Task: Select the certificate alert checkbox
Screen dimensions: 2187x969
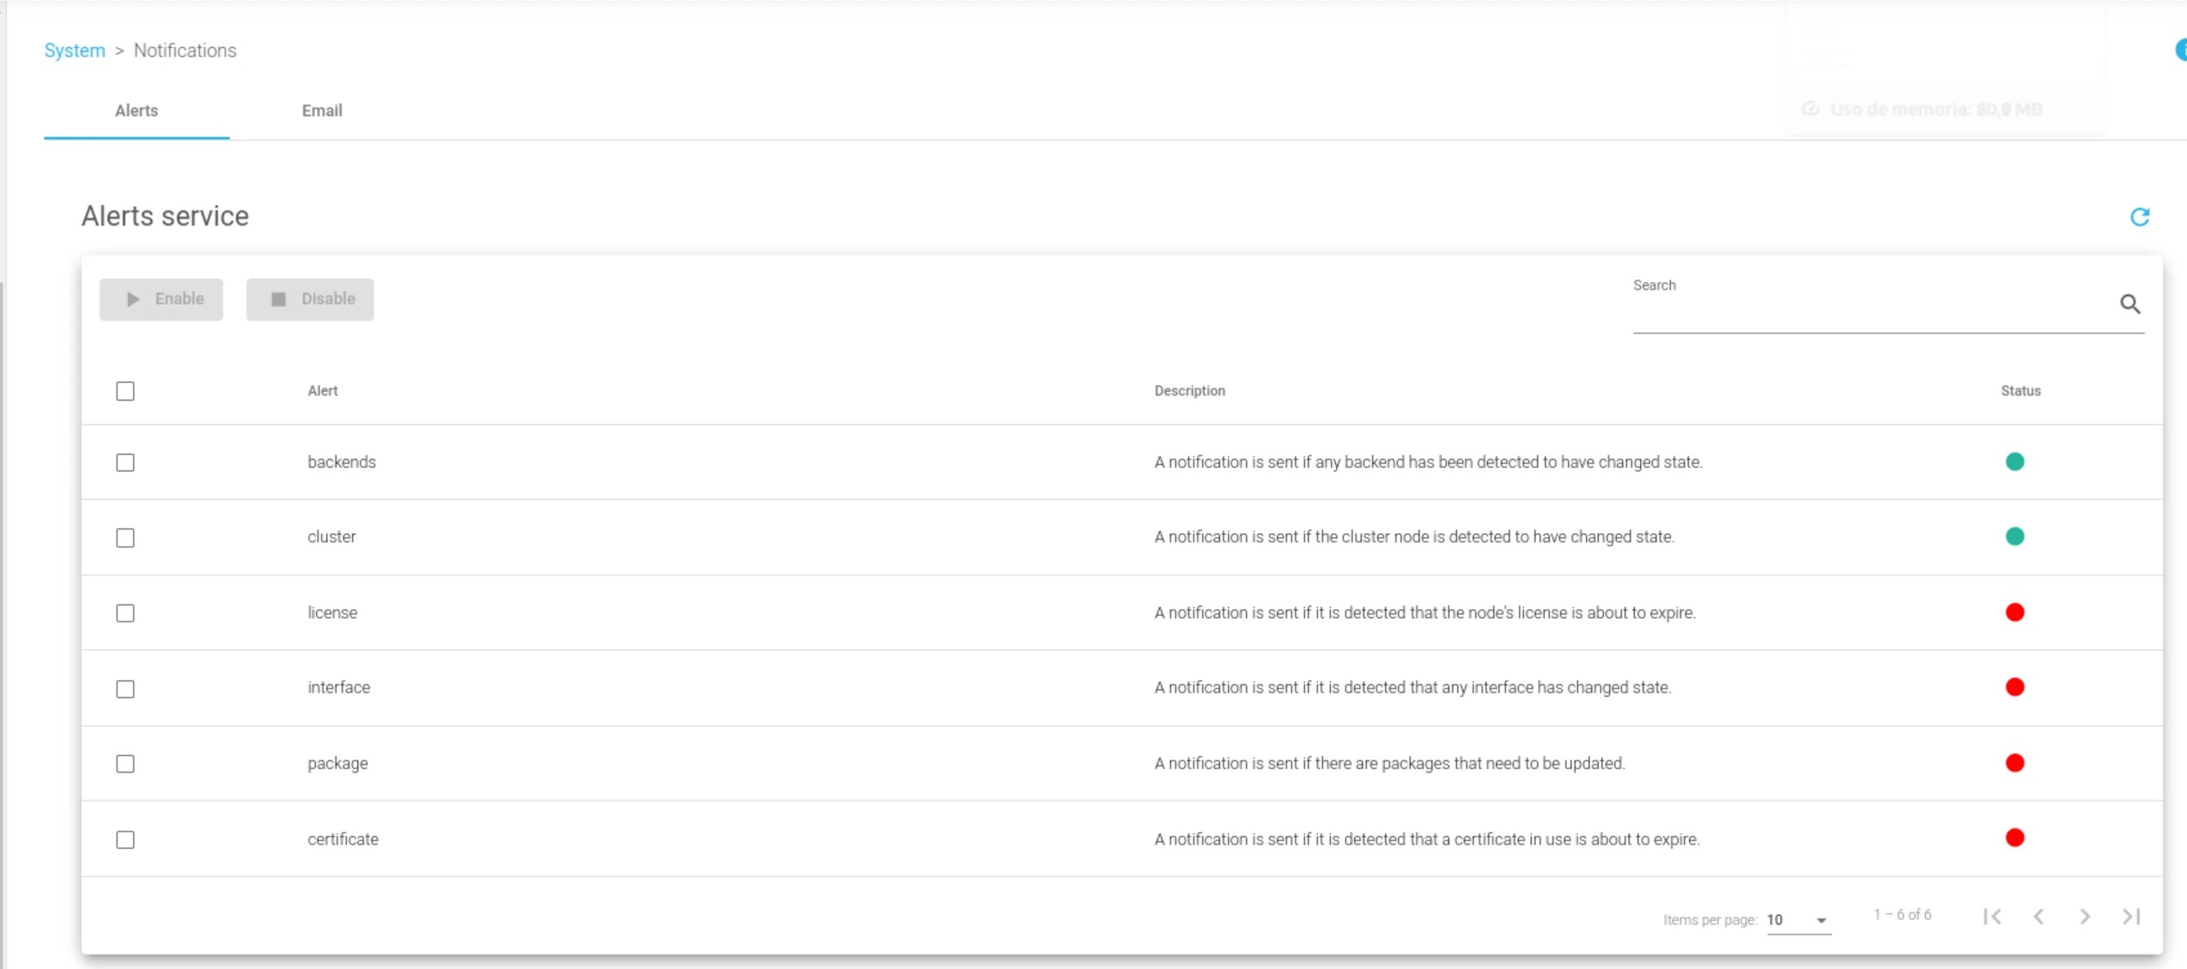Action: tap(125, 839)
